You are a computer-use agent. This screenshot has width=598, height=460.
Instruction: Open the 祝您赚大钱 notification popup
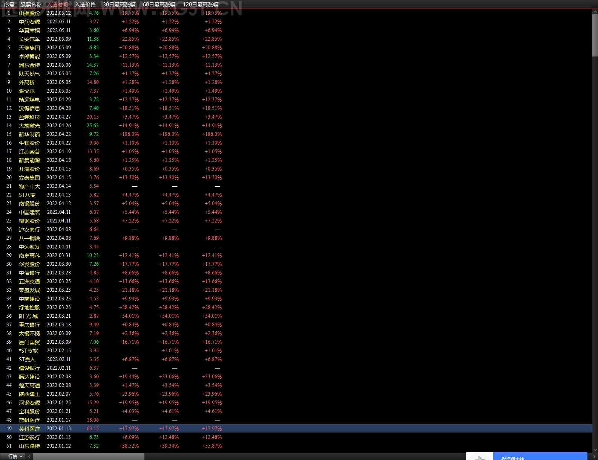(x=526, y=456)
